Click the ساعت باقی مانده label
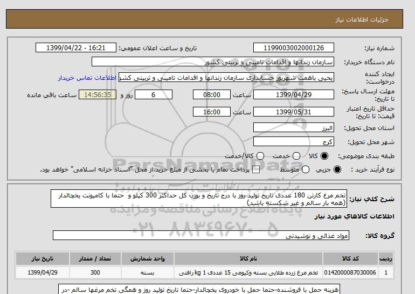The width and height of the screenshot is (415, 294). pyautogui.click(x=52, y=95)
